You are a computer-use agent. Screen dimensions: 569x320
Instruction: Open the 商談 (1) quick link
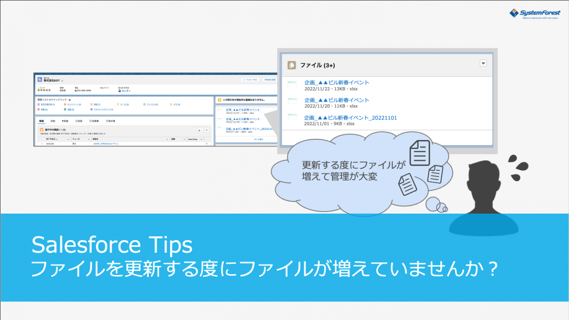97,104
